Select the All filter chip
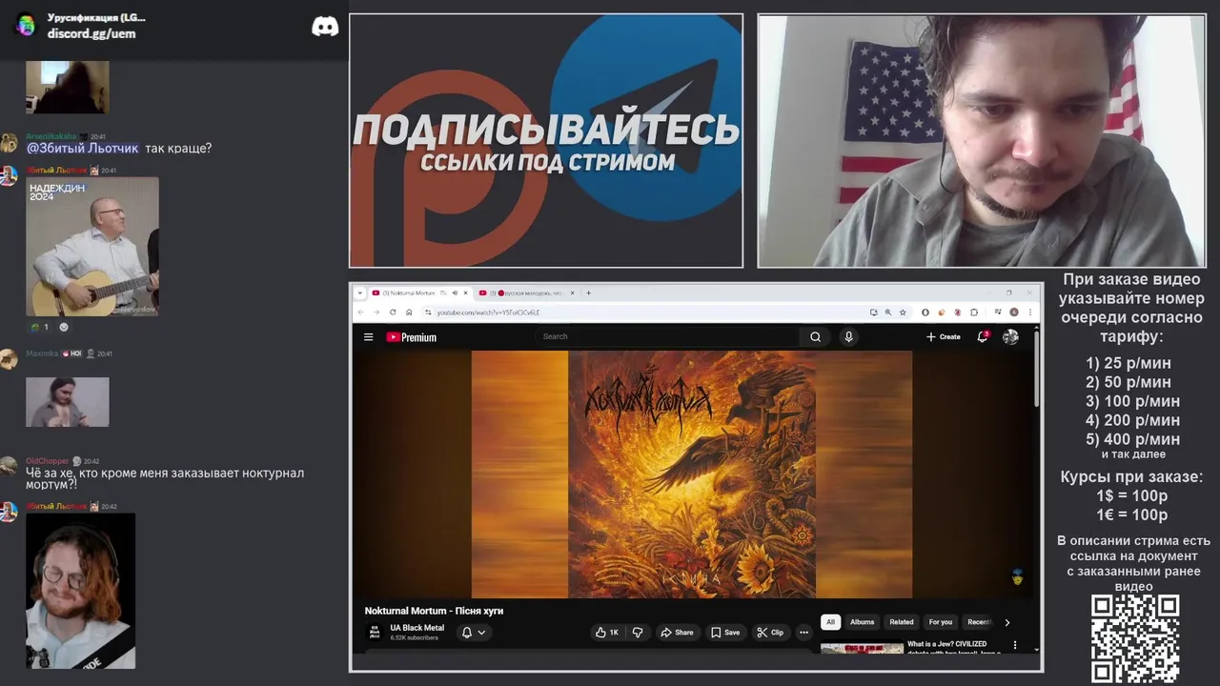Viewport: 1220px width, 686px height. (830, 622)
